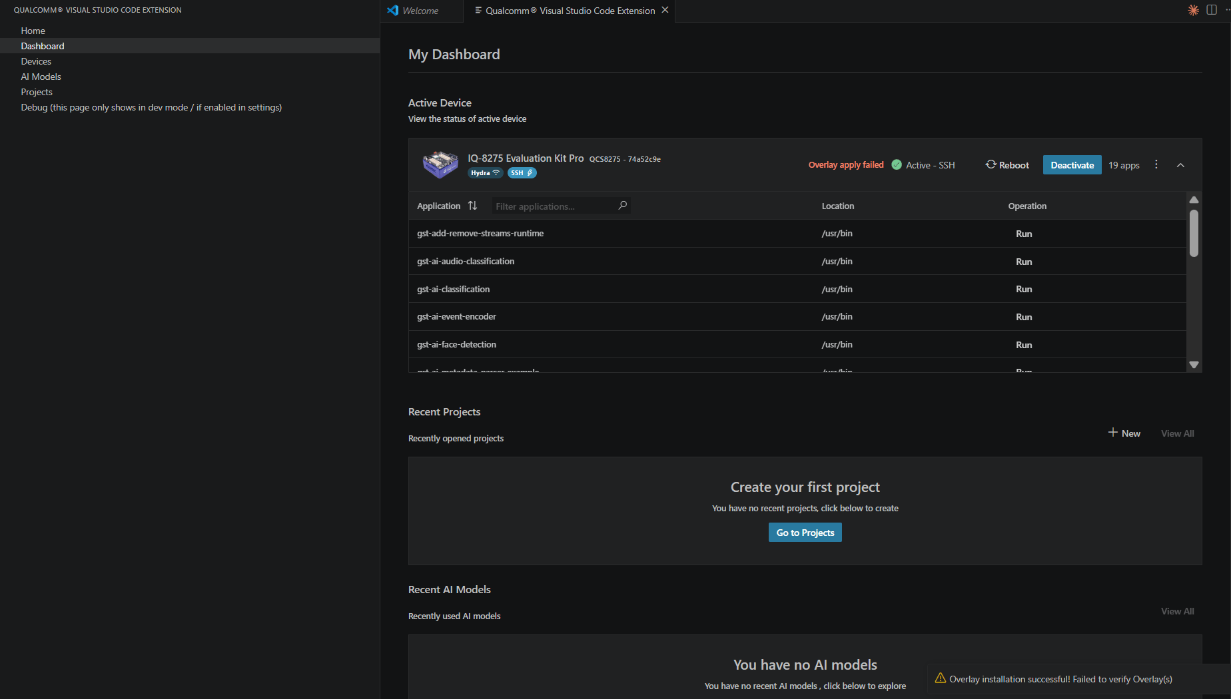Image resolution: width=1231 pixels, height=699 pixels.
Task: Select the gst-ai-event-encoder application name
Action: 456,317
